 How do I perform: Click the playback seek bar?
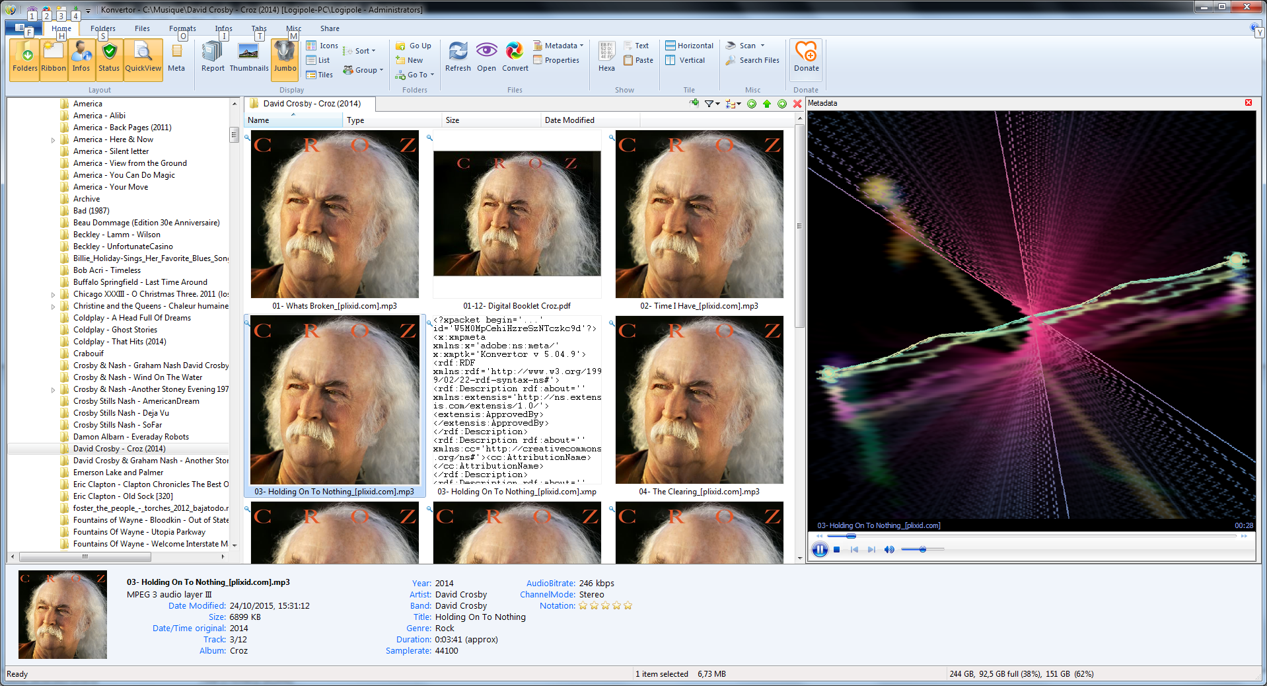pyautogui.click(x=1031, y=536)
